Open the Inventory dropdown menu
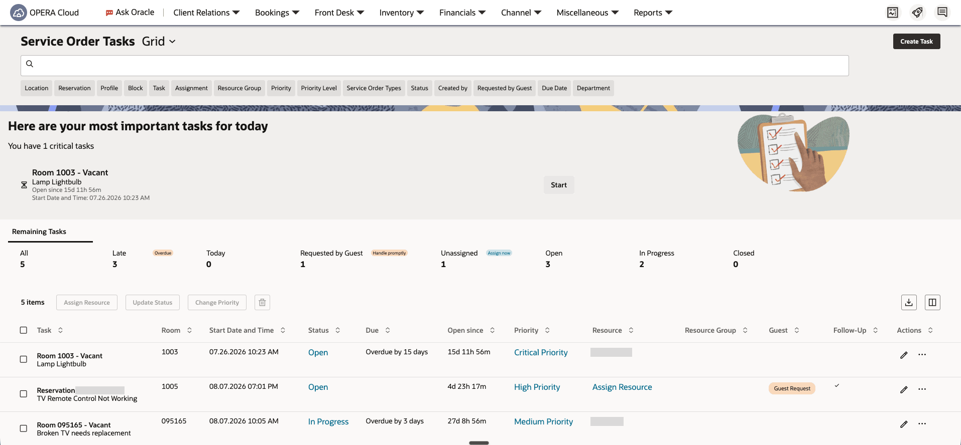The image size is (961, 445). tap(402, 13)
